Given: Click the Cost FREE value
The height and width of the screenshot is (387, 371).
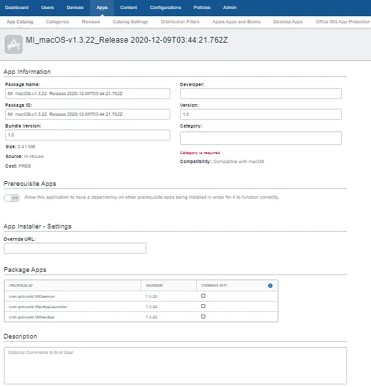Looking at the screenshot, I should [x=25, y=166].
